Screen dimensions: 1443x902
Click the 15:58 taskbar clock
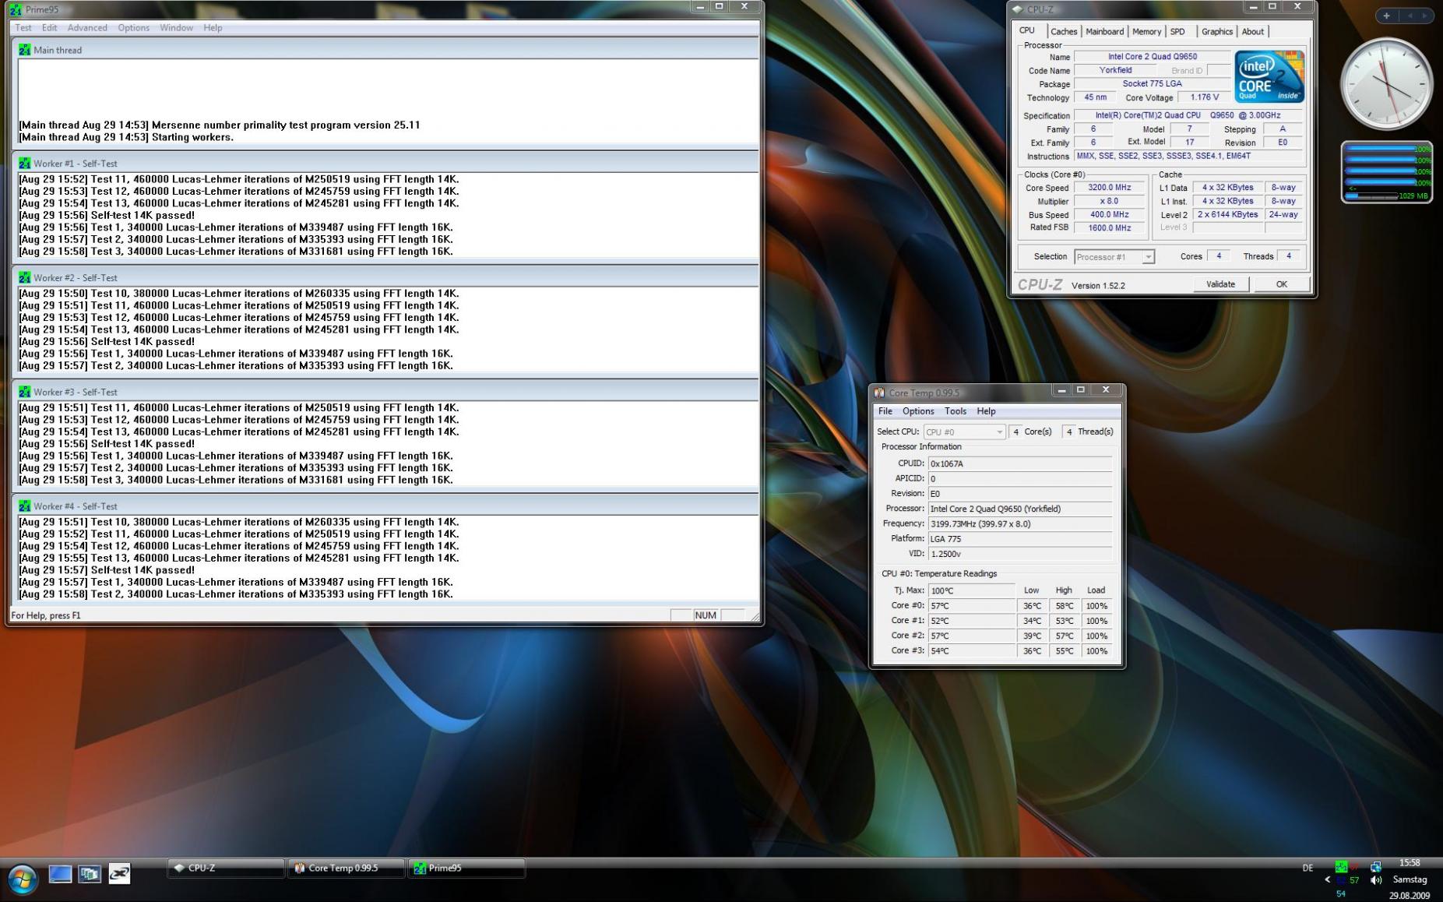pos(1410,863)
